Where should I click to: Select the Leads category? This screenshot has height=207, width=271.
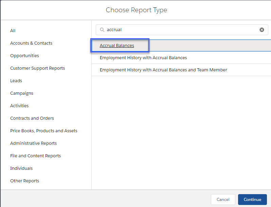pyautogui.click(x=16, y=81)
